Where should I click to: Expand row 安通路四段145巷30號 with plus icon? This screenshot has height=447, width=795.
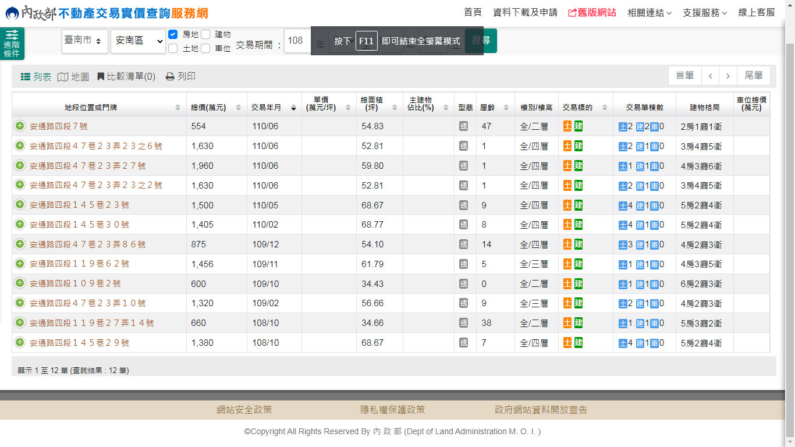[x=20, y=224]
